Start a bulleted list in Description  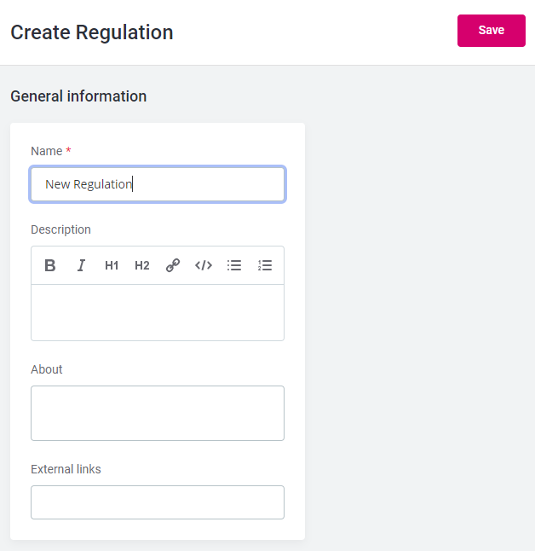tap(234, 265)
